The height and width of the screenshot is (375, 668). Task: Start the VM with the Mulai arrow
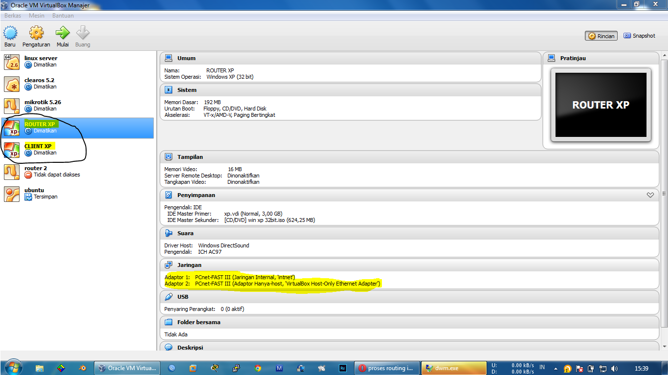click(63, 33)
